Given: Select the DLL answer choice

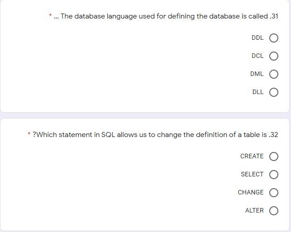Looking at the screenshot, I should [273, 92].
